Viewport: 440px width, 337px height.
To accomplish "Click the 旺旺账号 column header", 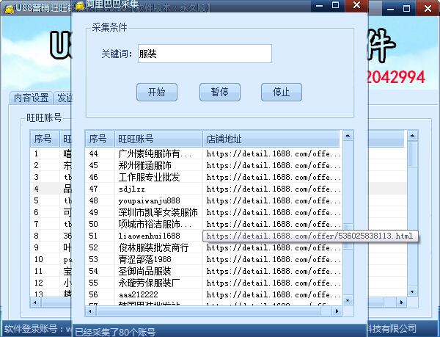I will pyautogui.click(x=158, y=139).
